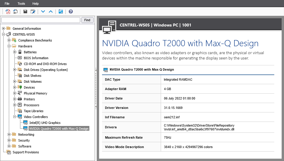Expand the Compliance Benchmarks node
Image resolution: width=284 pixels, height=161 pixels.
point(9,40)
